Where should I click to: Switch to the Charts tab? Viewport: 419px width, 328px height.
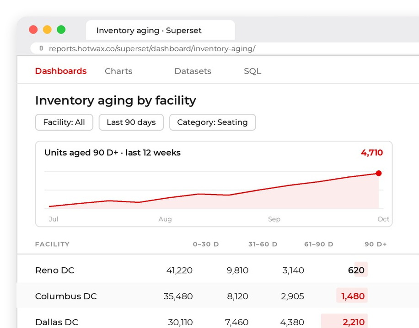(x=118, y=71)
